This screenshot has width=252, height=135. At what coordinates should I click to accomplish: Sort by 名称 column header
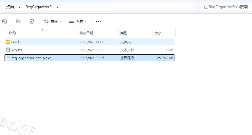(x=13, y=33)
